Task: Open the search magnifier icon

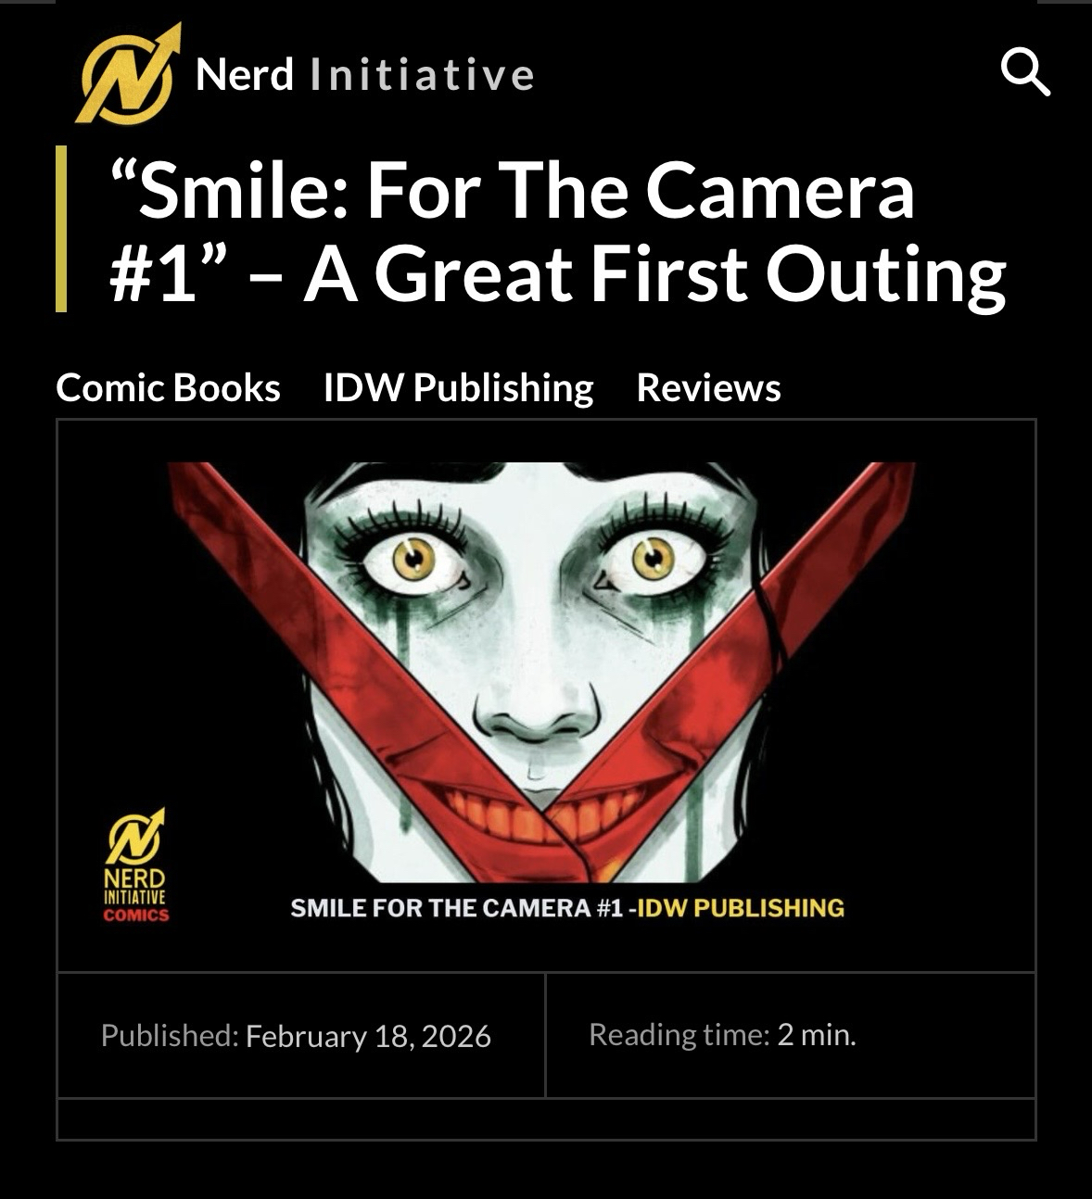Action: coord(1025,72)
